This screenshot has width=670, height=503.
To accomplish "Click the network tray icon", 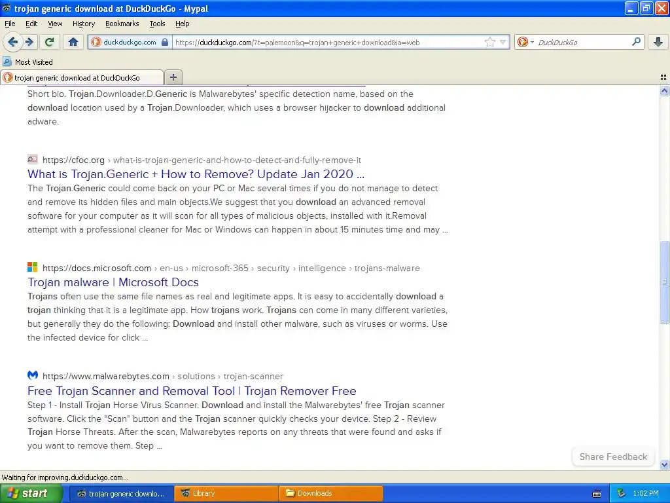I will pyautogui.click(x=621, y=494).
